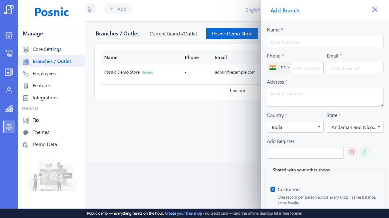Toggle the sidebar collapse menu icon

coord(91,9)
